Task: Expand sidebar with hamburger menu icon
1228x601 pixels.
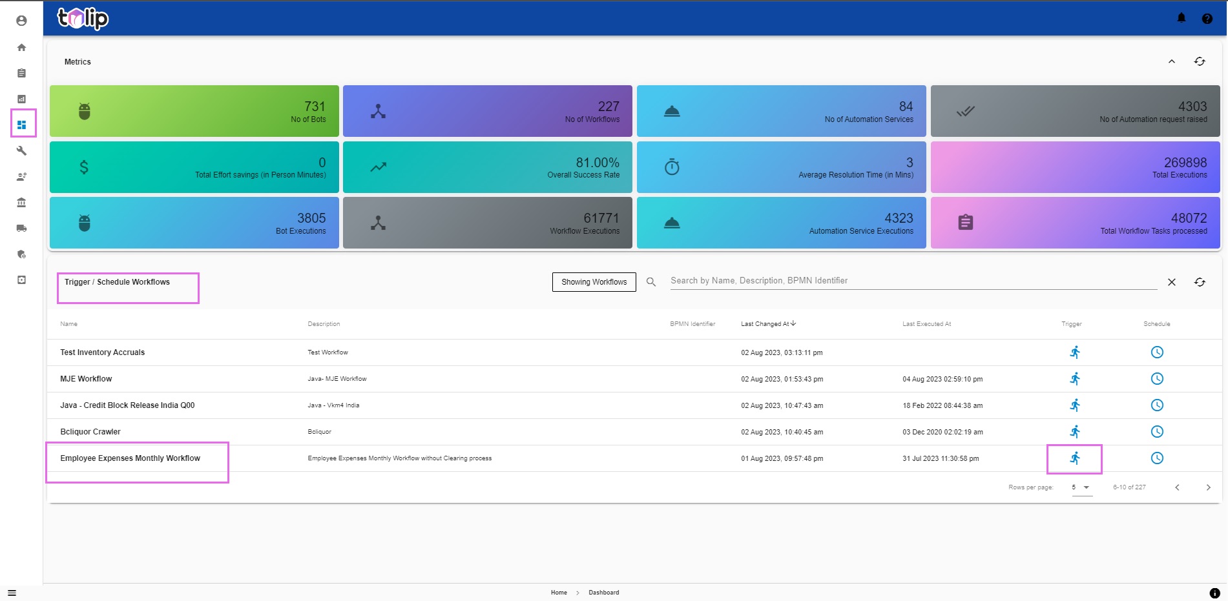Action: click(12, 593)
